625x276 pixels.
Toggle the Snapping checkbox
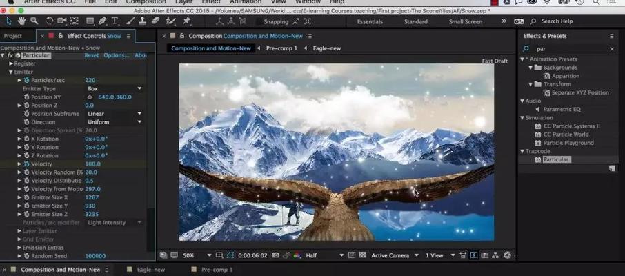[259, 21]
